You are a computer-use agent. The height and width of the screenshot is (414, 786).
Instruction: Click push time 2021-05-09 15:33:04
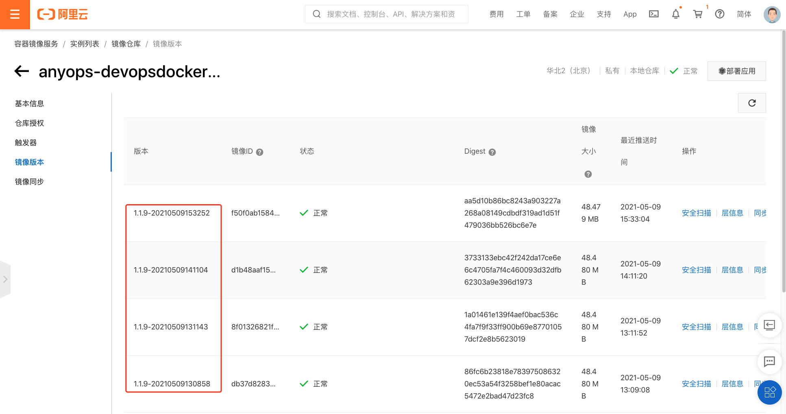[x=640, y=213]
